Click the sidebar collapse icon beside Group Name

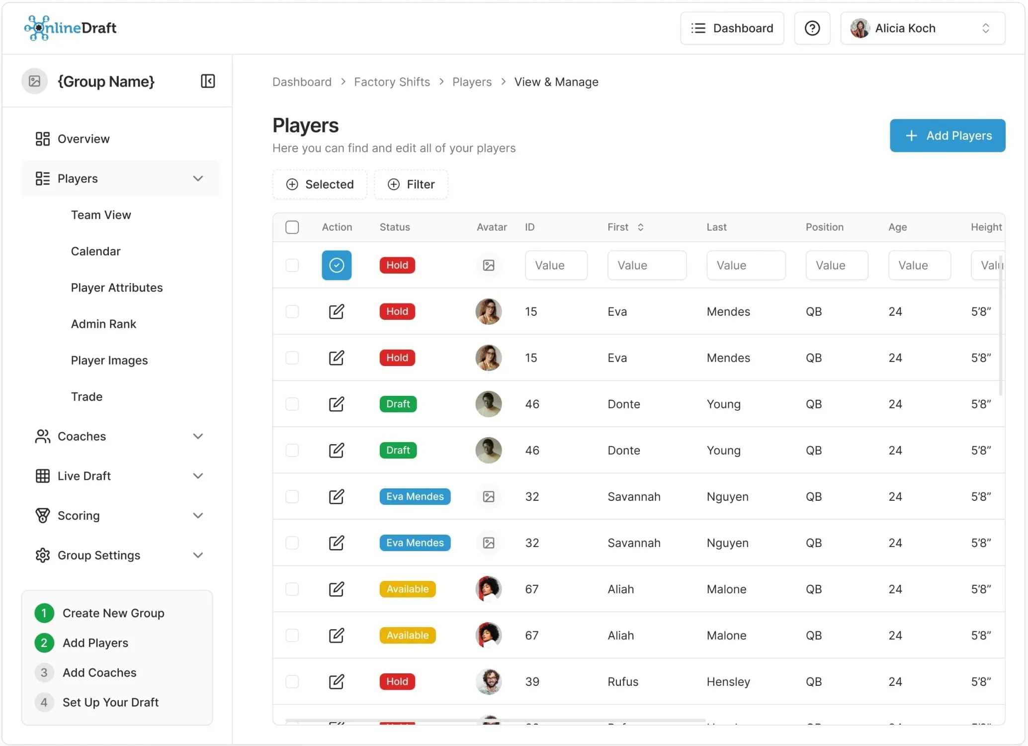tap(207, 81)
